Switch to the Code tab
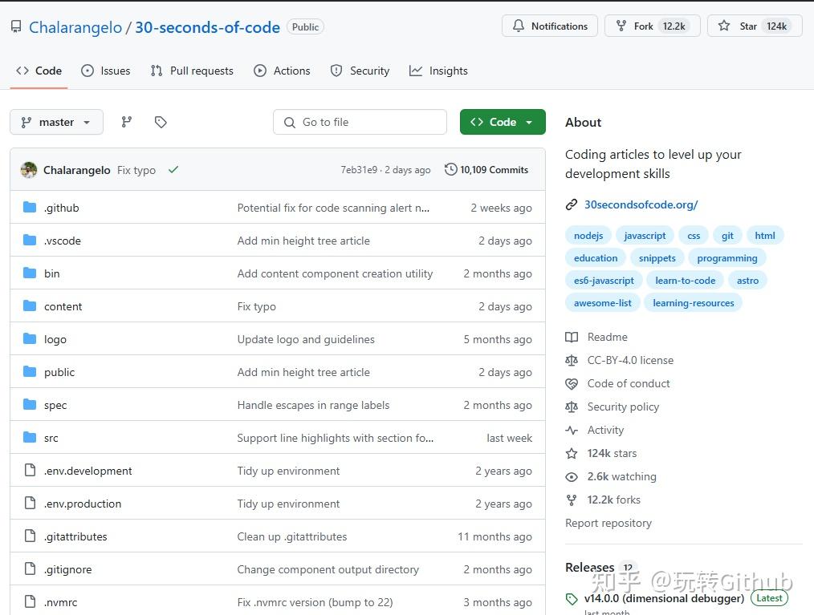 tap(39, 71)
